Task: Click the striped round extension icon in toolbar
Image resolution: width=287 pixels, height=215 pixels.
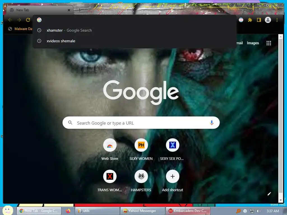Action: (241, 20)
